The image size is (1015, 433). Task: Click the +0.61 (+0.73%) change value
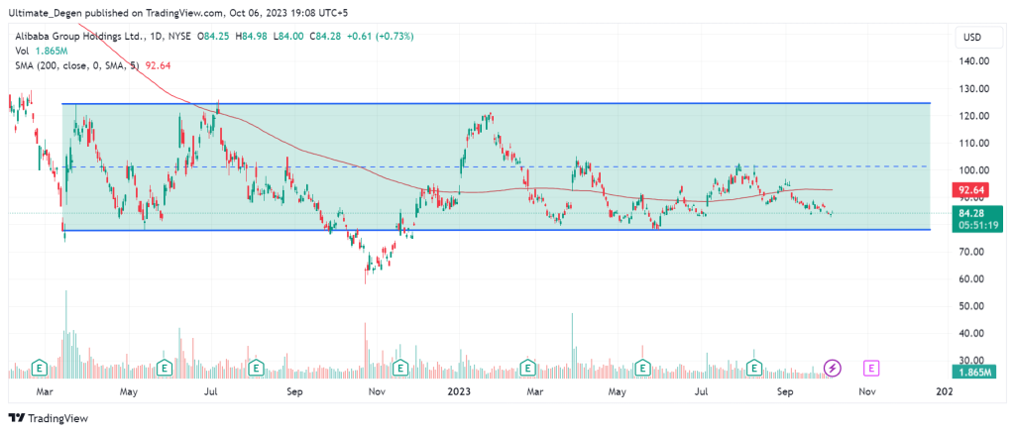382,37
